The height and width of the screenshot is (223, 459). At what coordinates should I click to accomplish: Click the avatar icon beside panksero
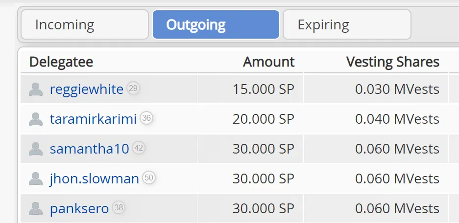pos(35,209)
